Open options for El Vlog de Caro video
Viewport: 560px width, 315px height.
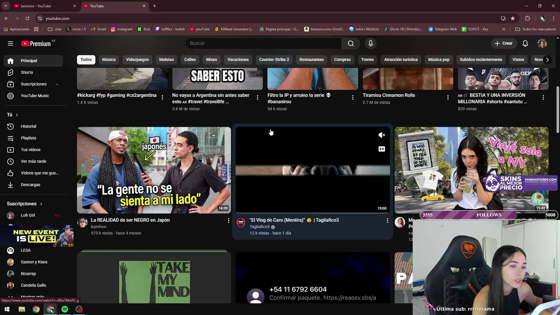(x=387, y=220)
